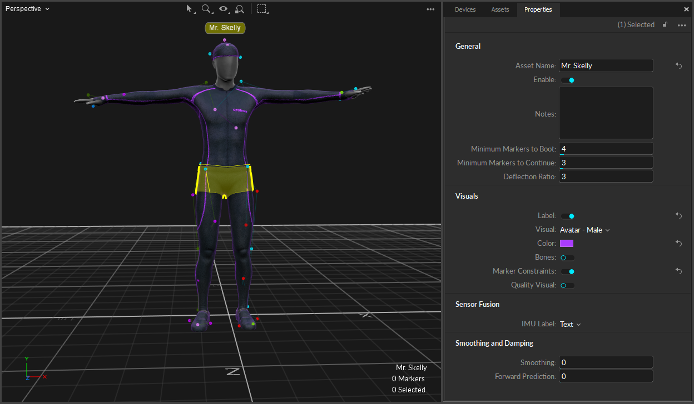This screenshot has width=694, height=404.
Task: Click the locked zoom magnifier icon
Action: click(240, 9)
